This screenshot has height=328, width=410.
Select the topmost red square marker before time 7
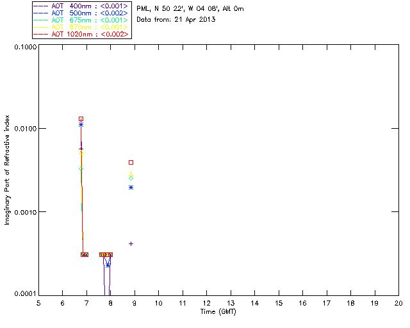pos(81,119)
